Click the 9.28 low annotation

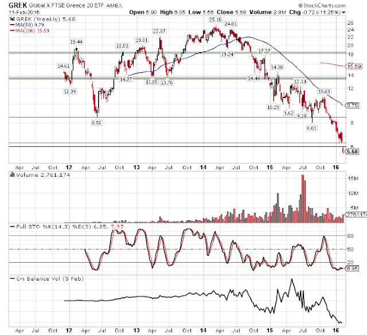click(x=302, y=116)
